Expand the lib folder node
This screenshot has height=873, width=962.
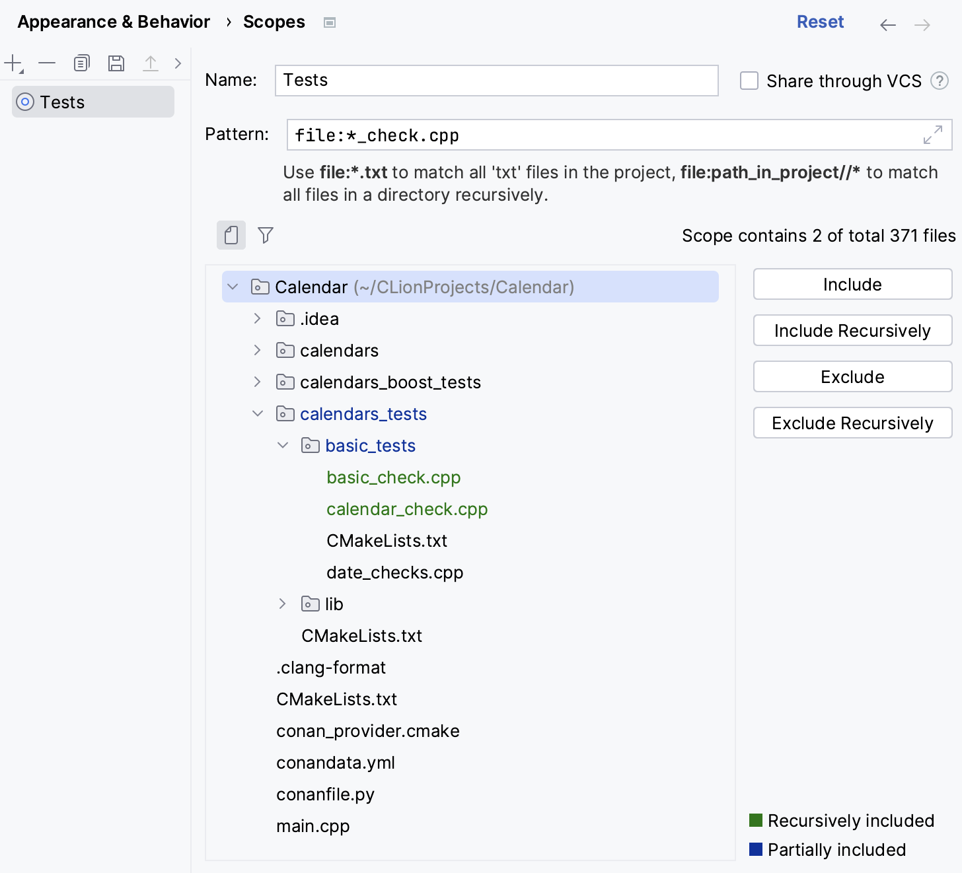(283, 604)
